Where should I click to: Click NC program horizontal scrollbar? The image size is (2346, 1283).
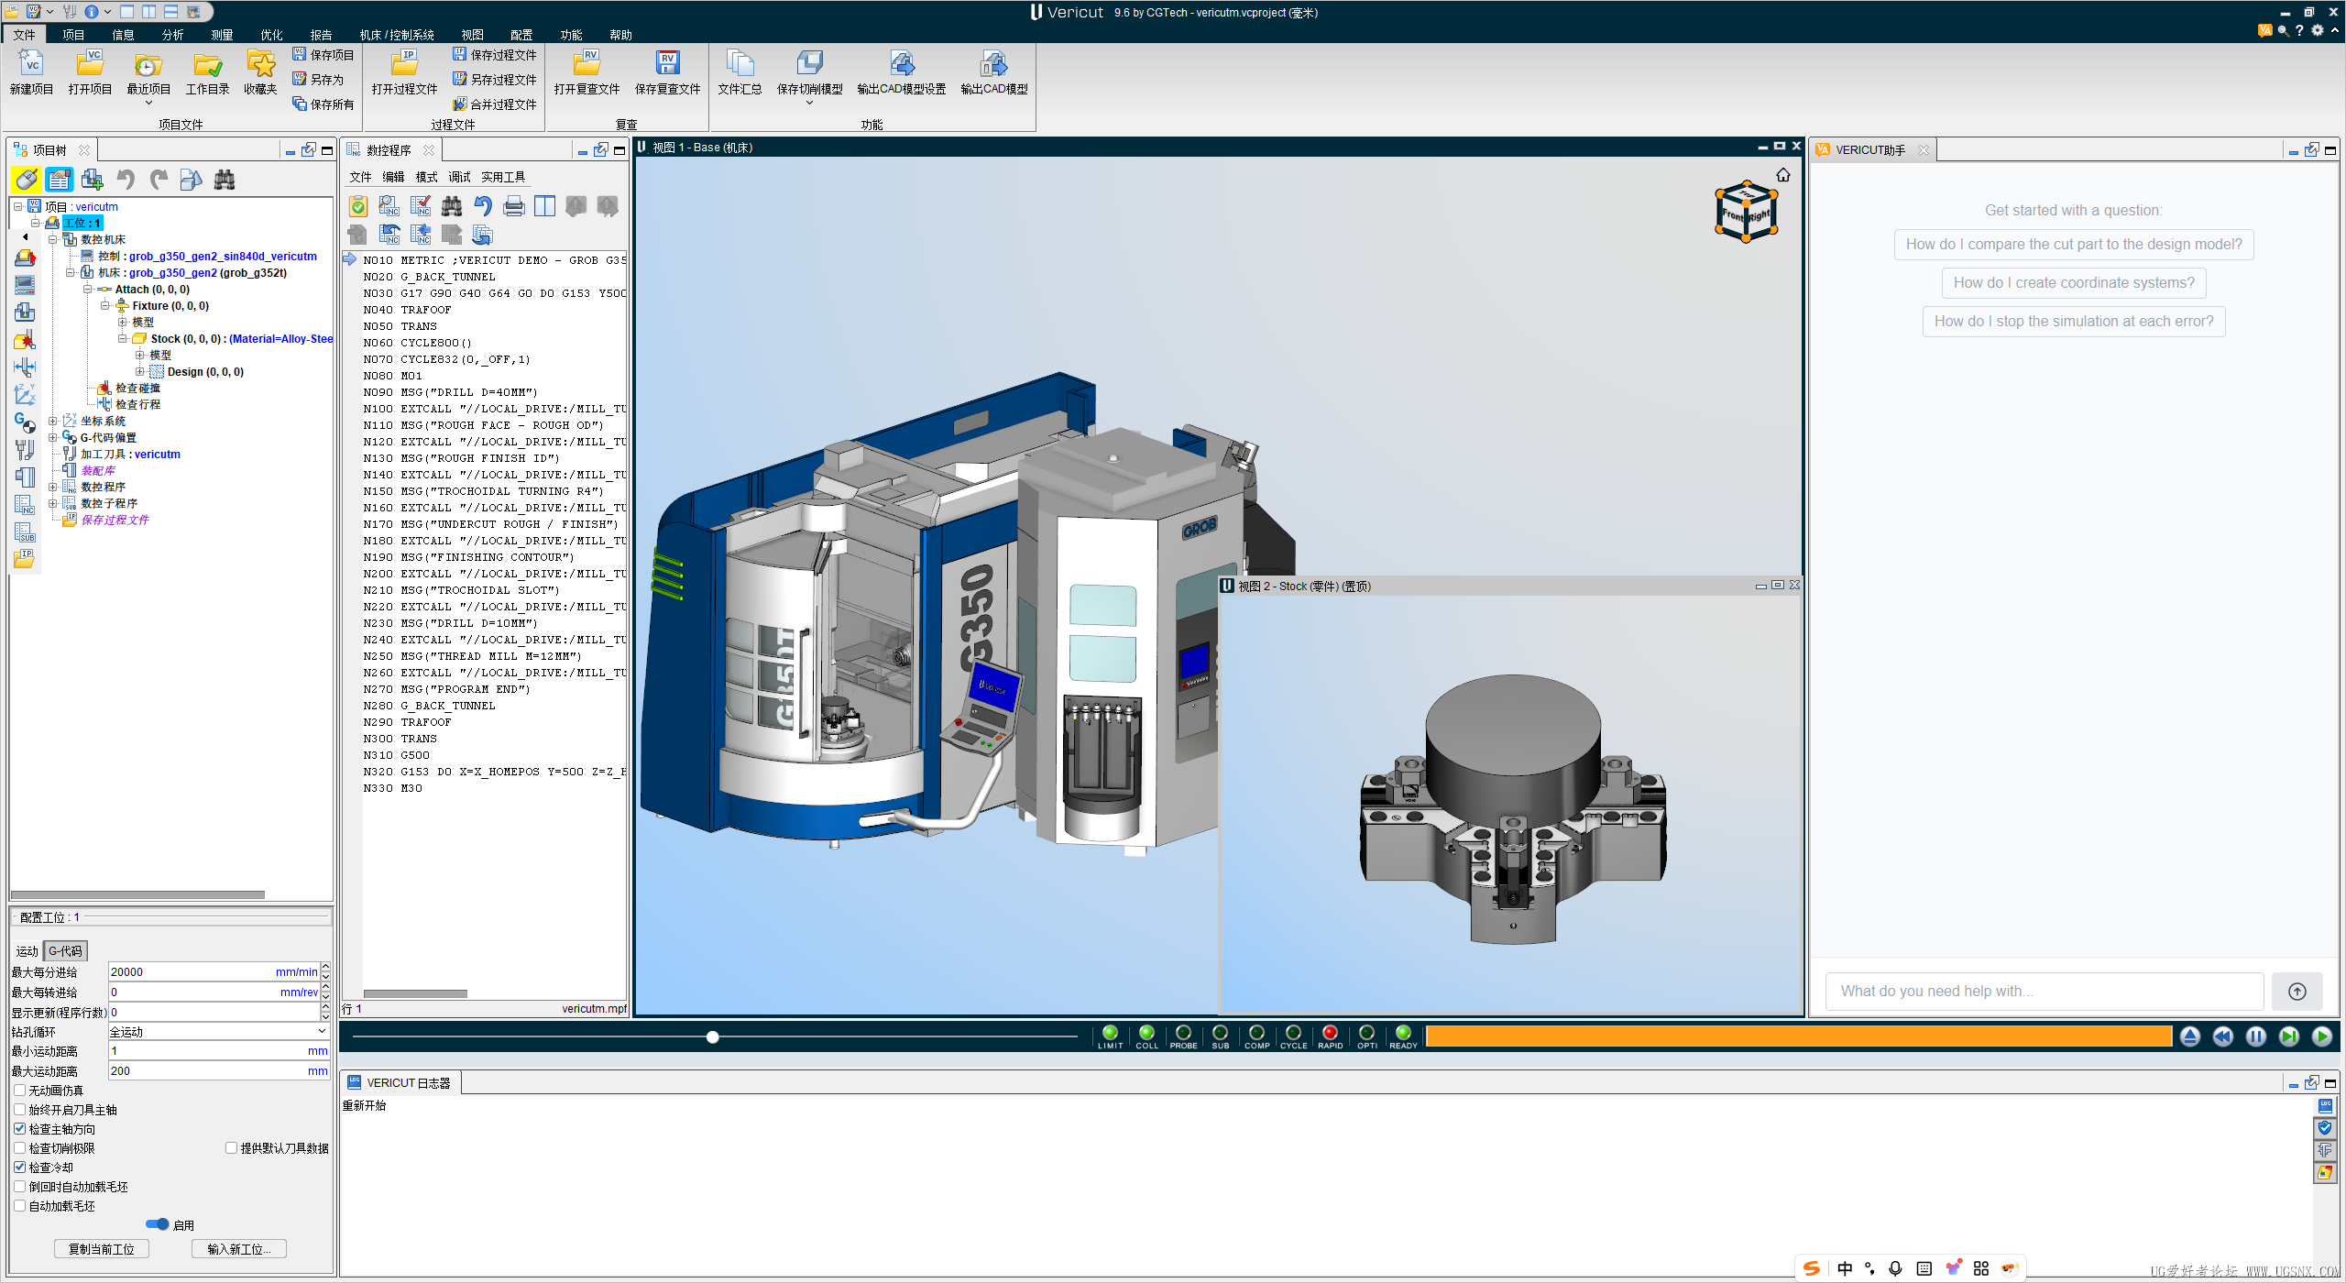pyautogui.click(x=415, y=994)
